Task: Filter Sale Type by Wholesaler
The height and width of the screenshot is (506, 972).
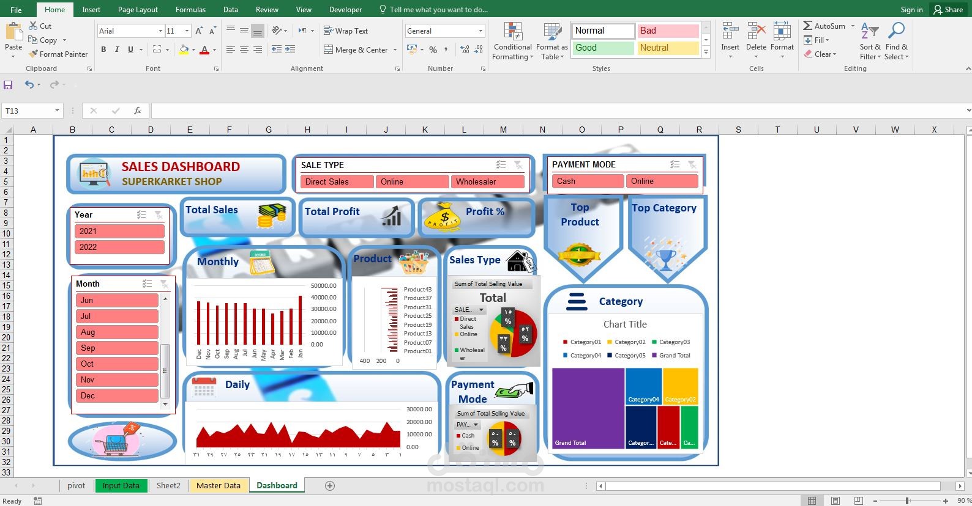Action: tap(488, 182)
